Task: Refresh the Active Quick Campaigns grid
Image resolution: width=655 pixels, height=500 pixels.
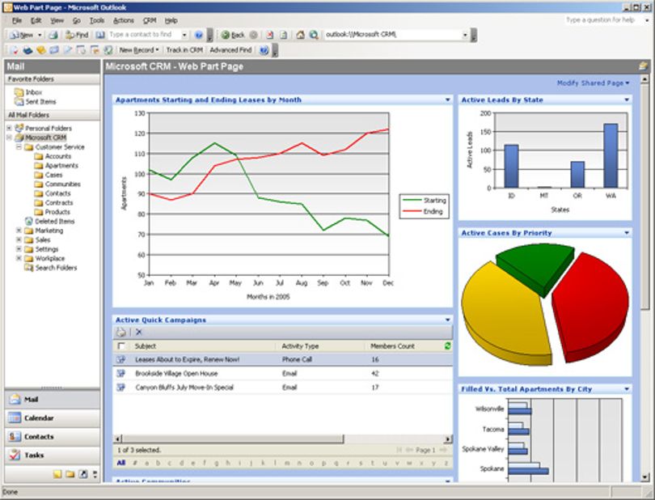Action: pos(447,345)
